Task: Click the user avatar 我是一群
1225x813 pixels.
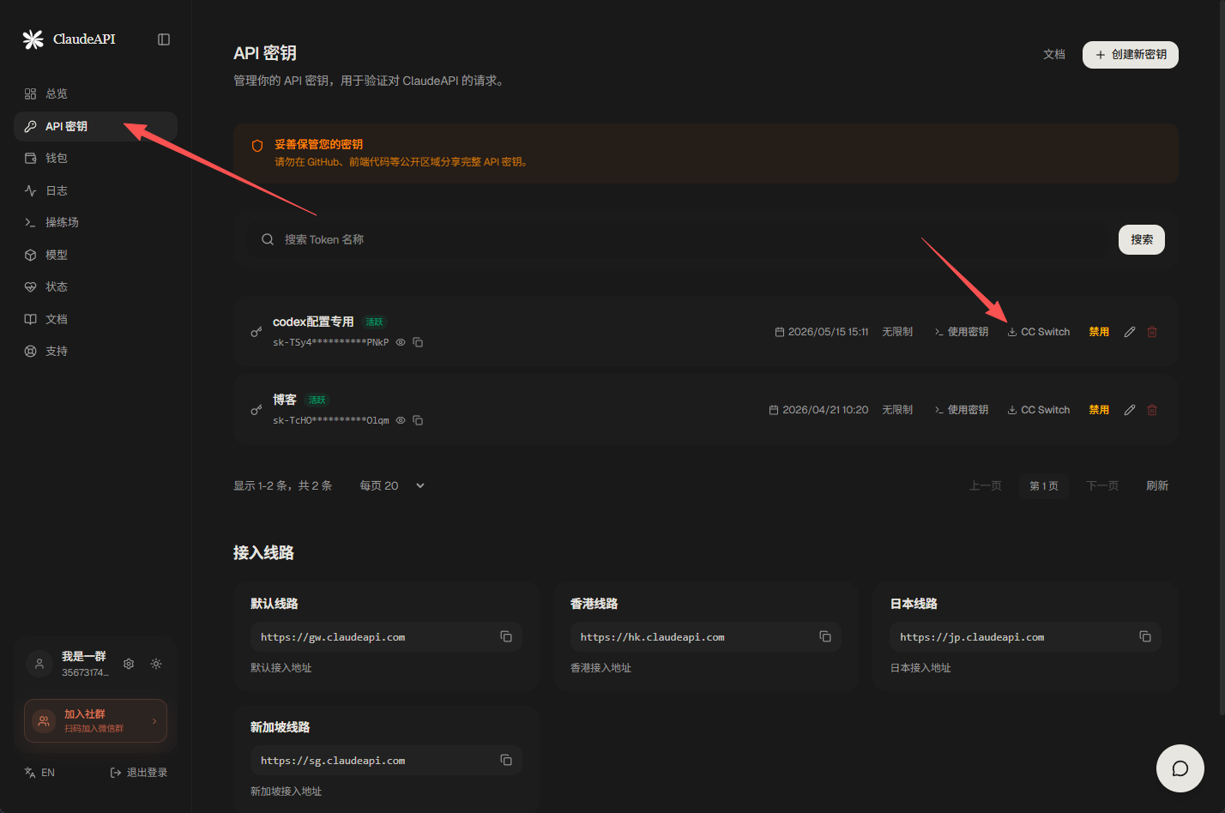Action: pyautogui.click(x=39, y=664)
